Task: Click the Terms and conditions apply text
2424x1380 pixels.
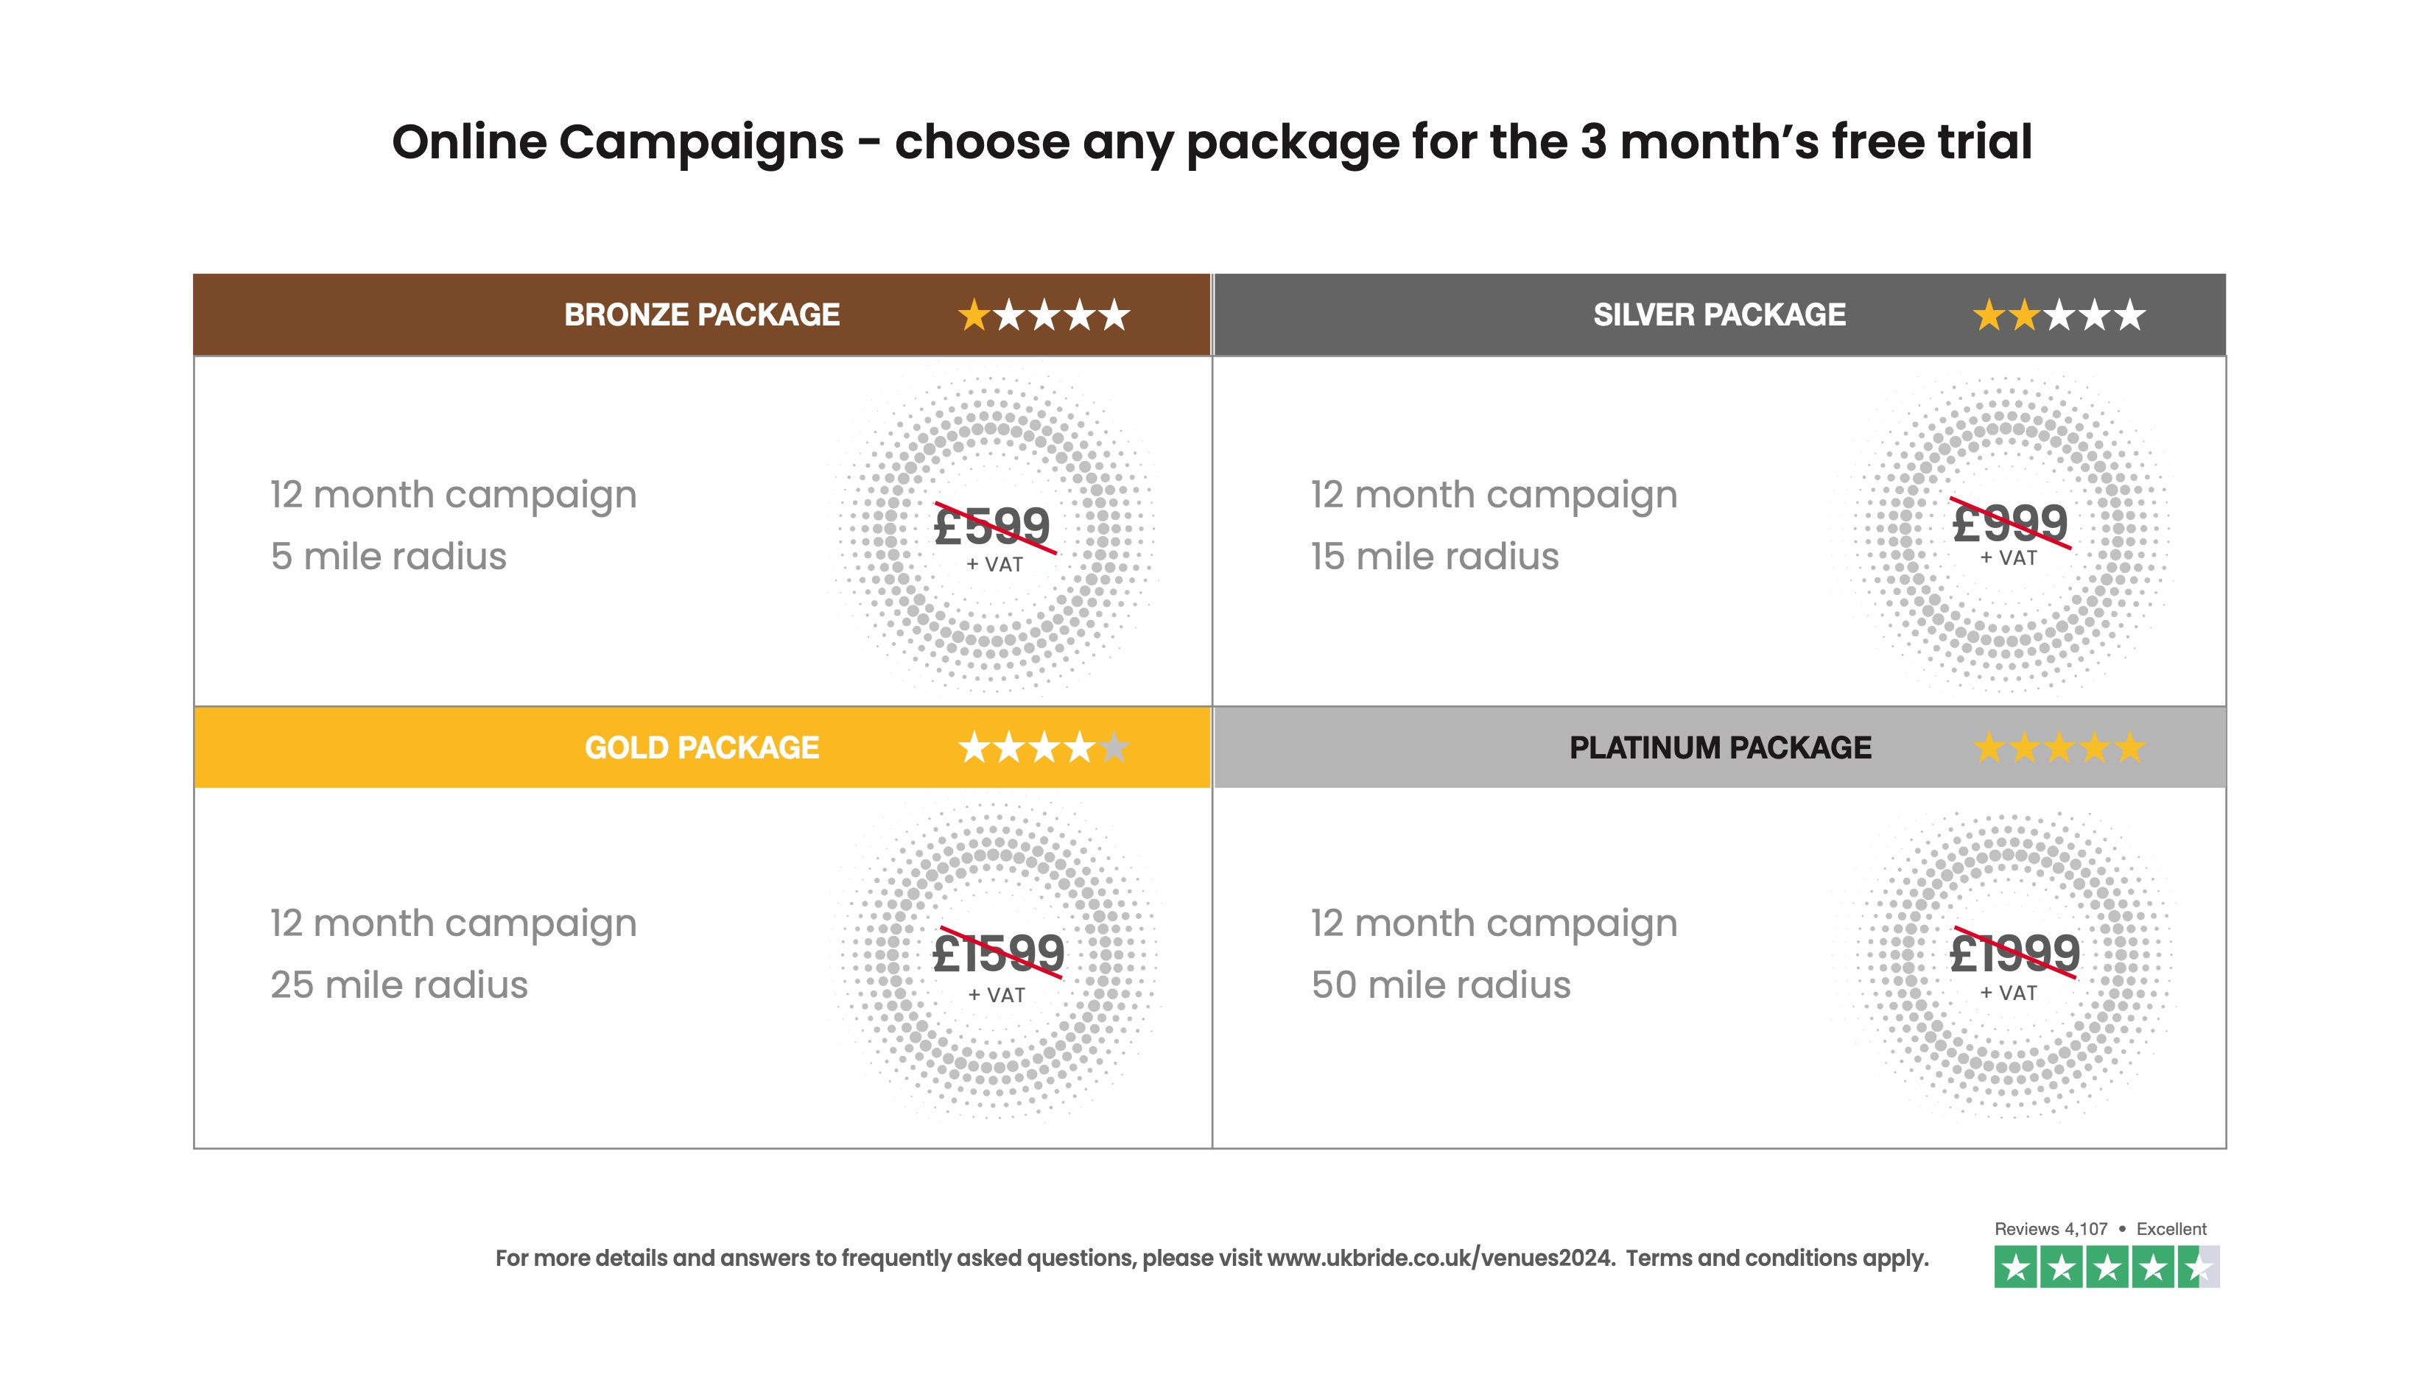Action: 1777,1258
